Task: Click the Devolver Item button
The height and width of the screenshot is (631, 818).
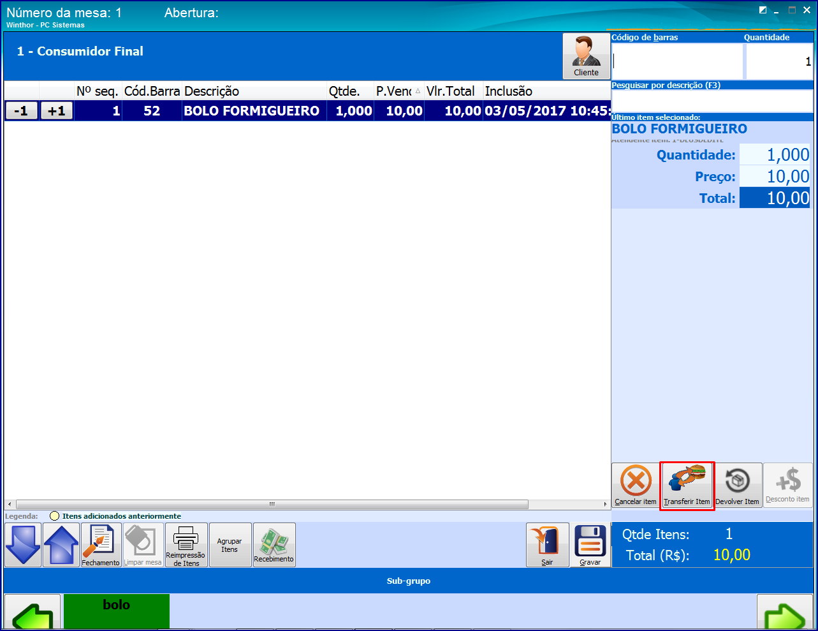Action: click(738, 485)
